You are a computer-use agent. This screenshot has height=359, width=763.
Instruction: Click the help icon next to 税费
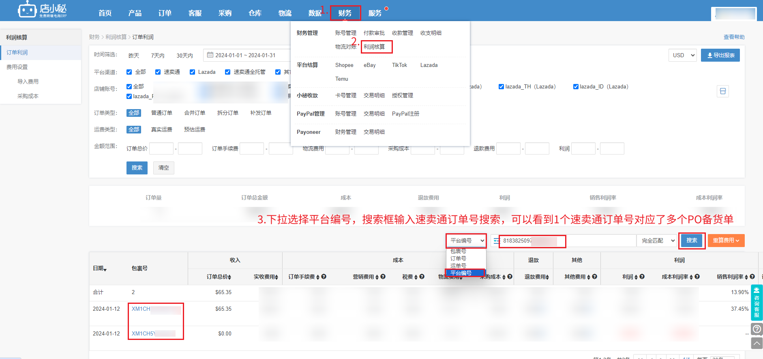tap(422, 277)
